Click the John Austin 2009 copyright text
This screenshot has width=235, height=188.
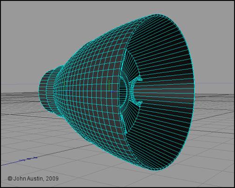(33, 179)
